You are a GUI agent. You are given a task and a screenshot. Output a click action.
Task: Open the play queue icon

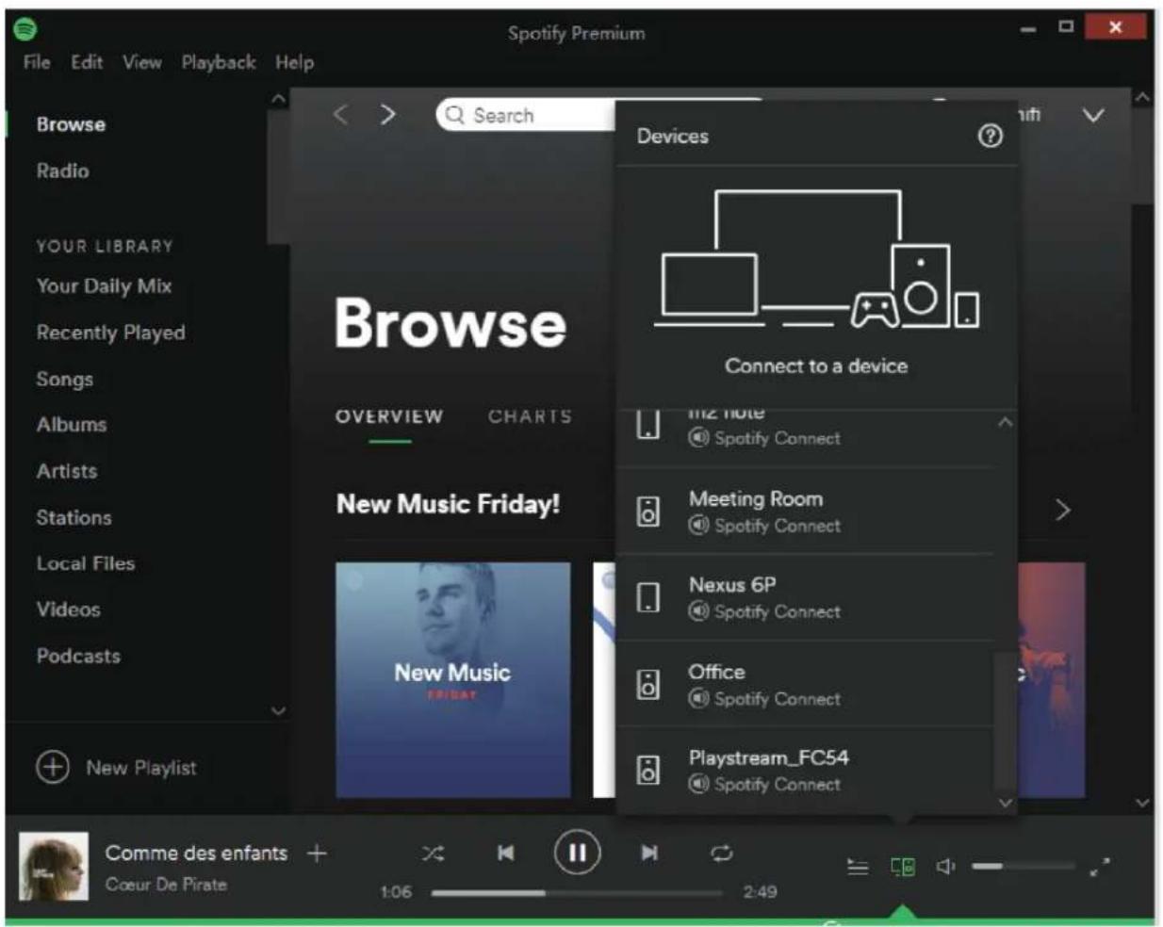click(858, 867)
